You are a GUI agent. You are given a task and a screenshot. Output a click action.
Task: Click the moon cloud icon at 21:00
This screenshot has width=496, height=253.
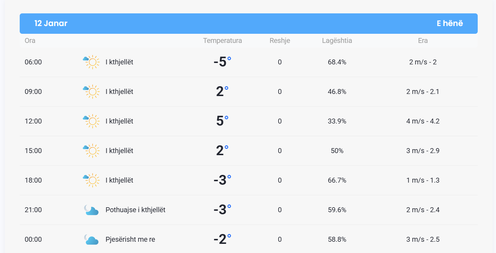tap(91, 210)
